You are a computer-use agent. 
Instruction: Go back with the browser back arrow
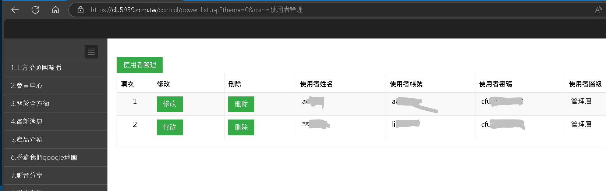click(x=15, y=10)
